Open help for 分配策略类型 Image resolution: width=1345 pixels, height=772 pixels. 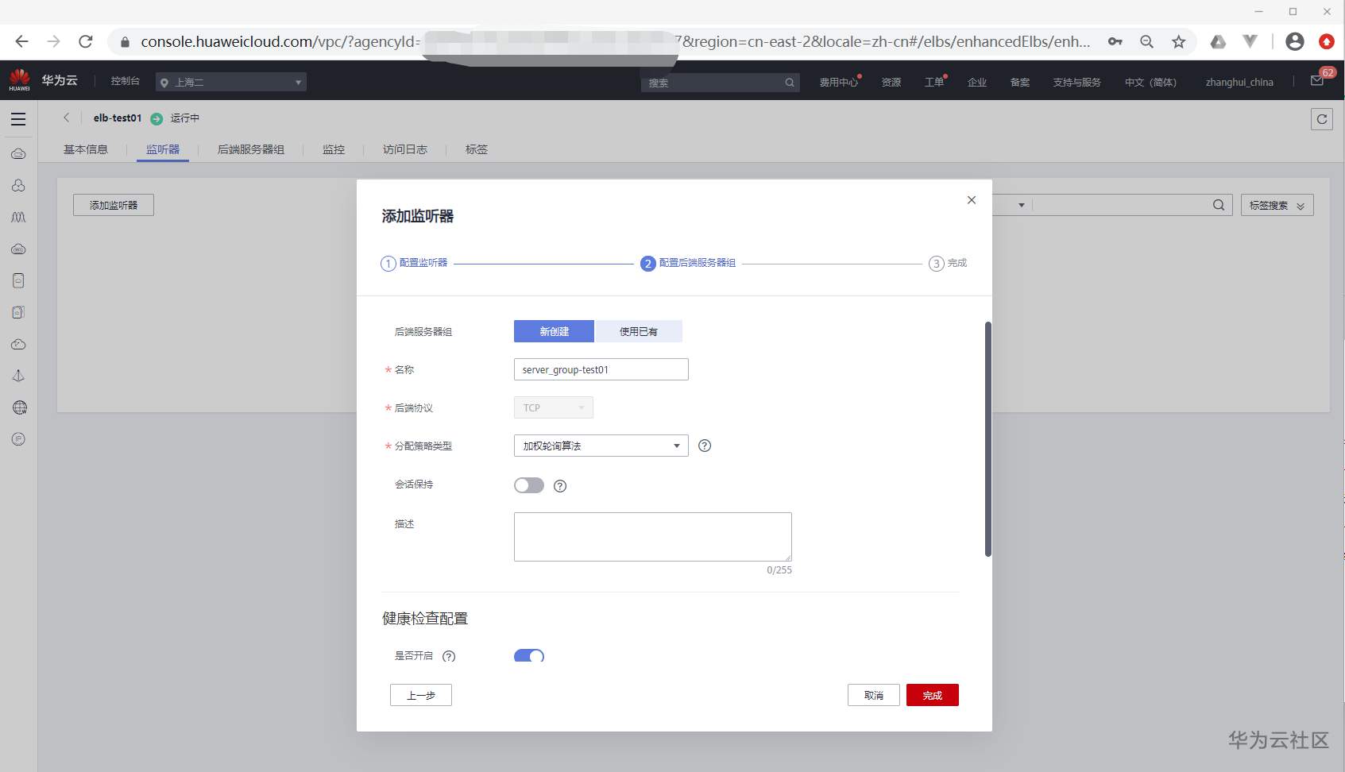pyautogui.click(x=705, y=446)
